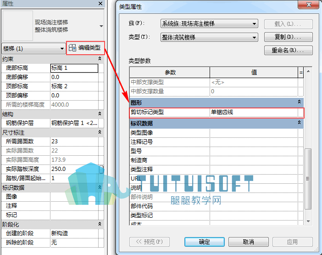Click the 中部支撑数量 value 0
Viewport: 322px width, 255px height.
(x=254, y=91)
